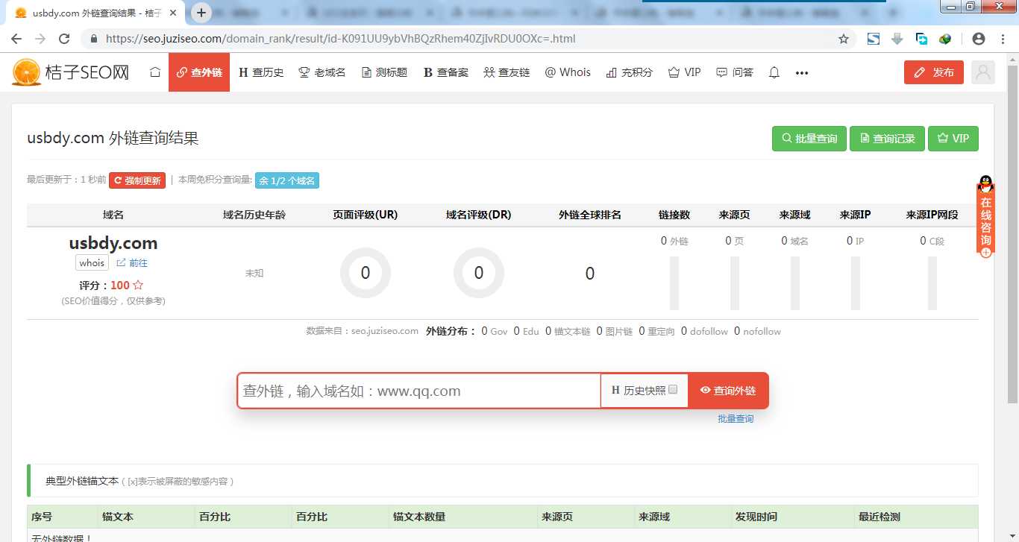The width and height of the screenshot is (1019, 542).
Task: Click the green 批量查询 button
Action: tap(809, 139)
